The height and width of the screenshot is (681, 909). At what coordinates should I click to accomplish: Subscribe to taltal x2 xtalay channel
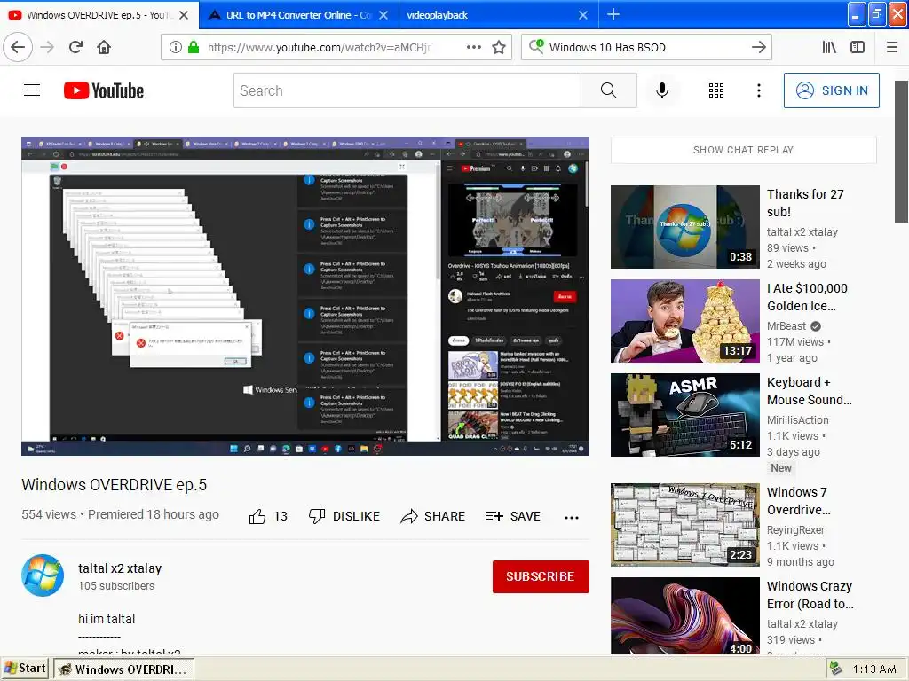point(541,576)
